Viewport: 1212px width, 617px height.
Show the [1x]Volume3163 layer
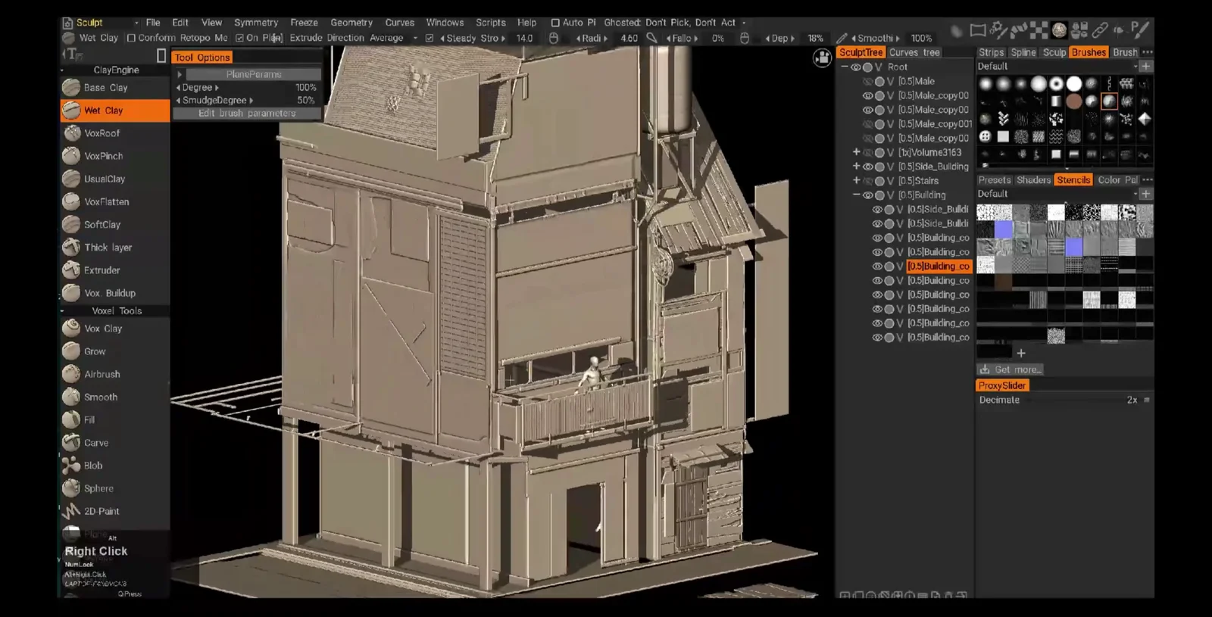[868, 153]
